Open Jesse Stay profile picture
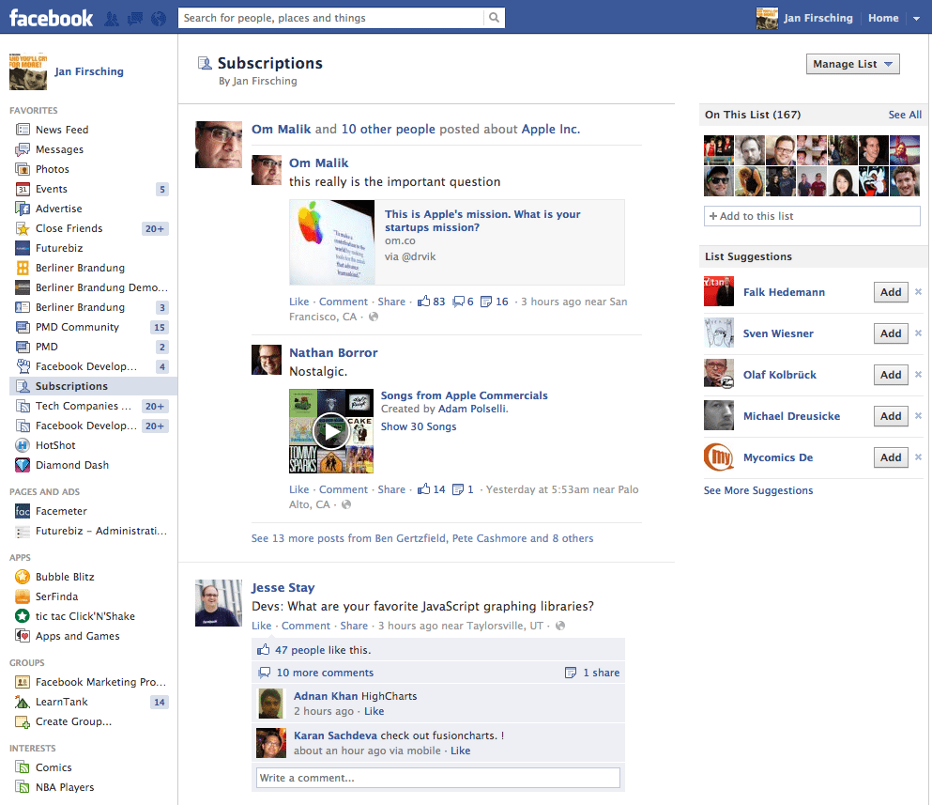This screenshot has width=932, height=805. [219, 603]
